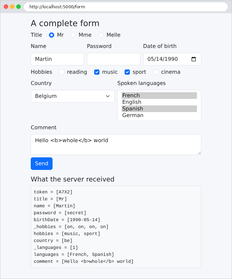Focus the empty Password field

(x=113, y=59)
